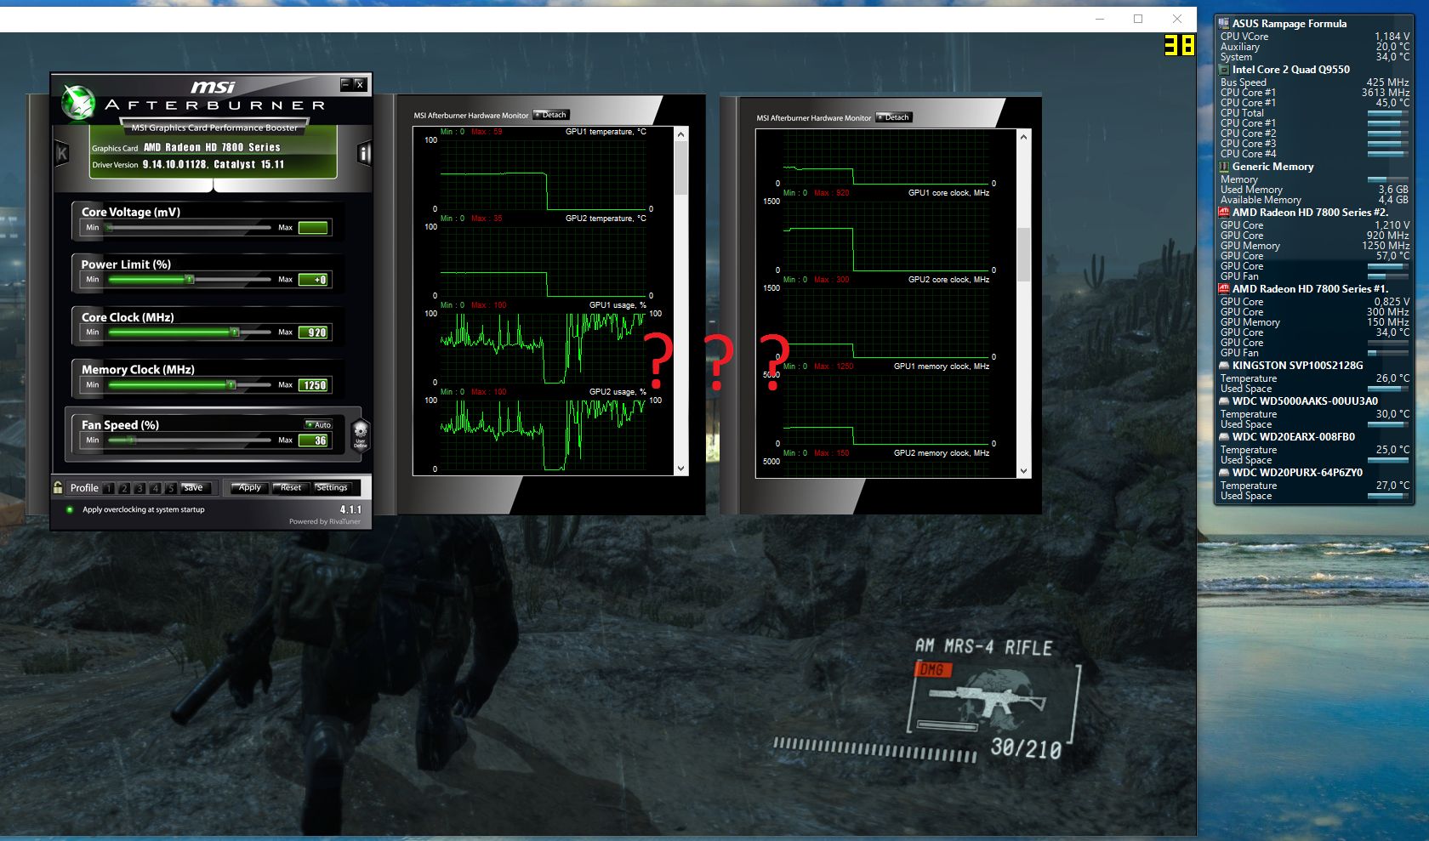This screenshot has width=1429, height=841.
Task: Click ATI icon for Radeon Series #2
Action: (1224, 213)
